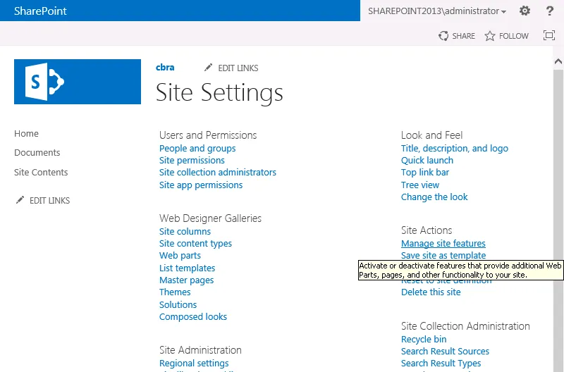Open the settings gear menu
This screenshot has width=564, height=372.
click(x=525, y=11)
